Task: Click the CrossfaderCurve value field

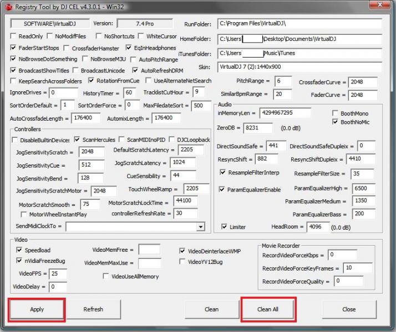Action: 363,82
